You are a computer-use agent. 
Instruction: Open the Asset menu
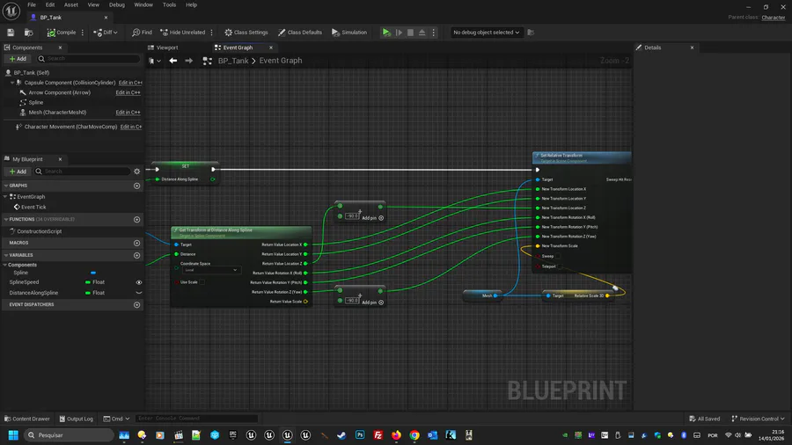tap(70, 4)
